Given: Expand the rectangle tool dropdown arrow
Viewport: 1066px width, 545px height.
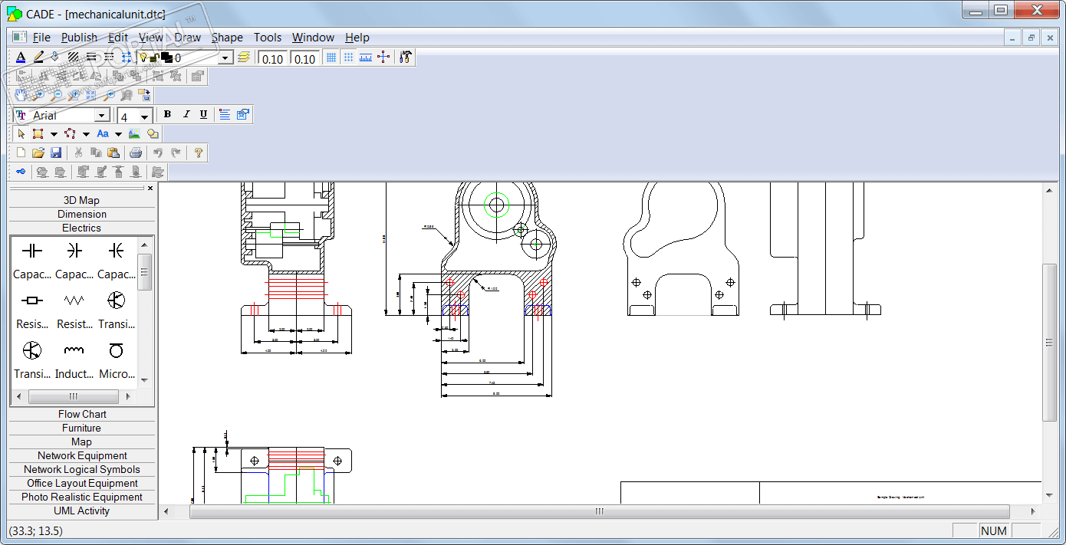Looking at the screenshot, I should pos(54,134).
